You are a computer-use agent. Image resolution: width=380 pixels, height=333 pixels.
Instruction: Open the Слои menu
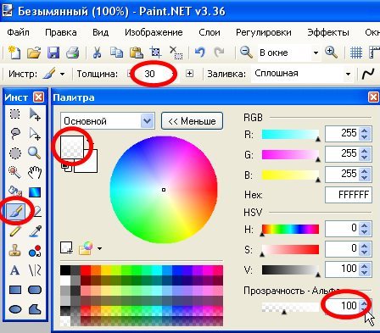(210, 32)
